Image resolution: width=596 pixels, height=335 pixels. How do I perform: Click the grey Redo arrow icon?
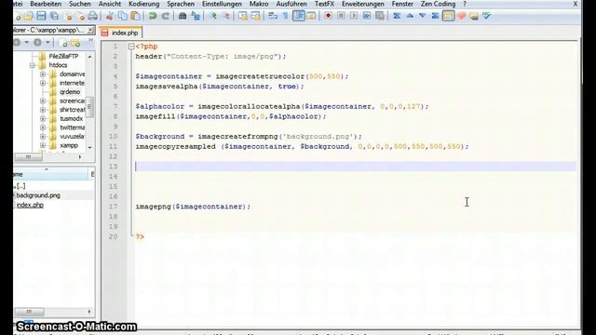166,16
